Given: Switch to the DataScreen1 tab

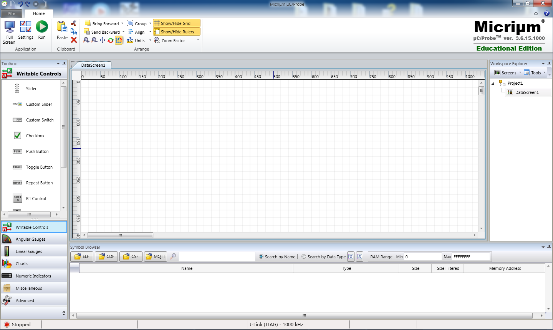Looking at the screenshot, I should coord(93,65).
